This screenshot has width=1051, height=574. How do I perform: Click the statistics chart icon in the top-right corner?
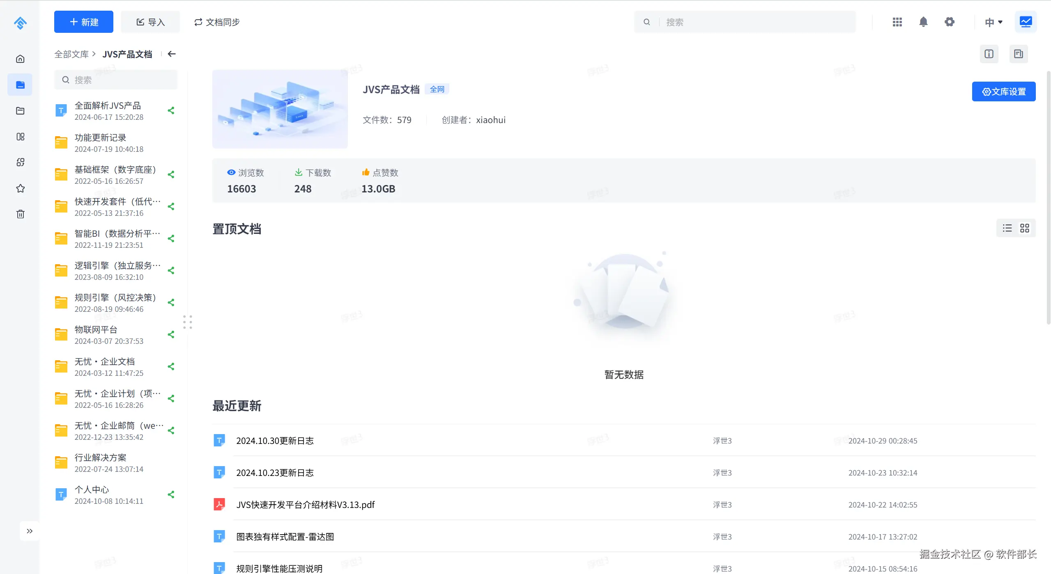[1026, 22]
